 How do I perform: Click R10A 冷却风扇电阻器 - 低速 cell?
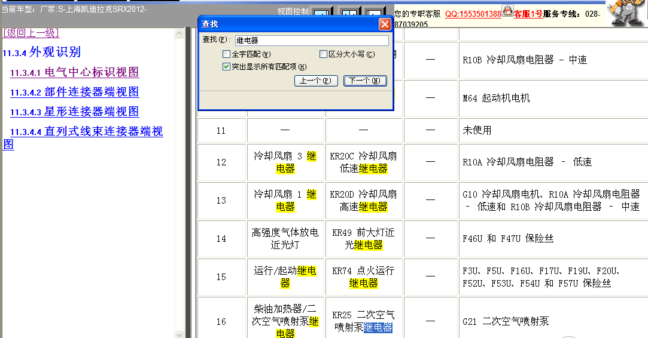553,162
